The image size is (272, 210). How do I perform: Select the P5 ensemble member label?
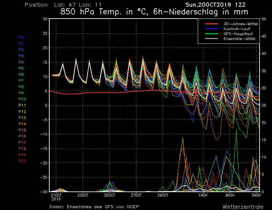[x=21, y=68]
